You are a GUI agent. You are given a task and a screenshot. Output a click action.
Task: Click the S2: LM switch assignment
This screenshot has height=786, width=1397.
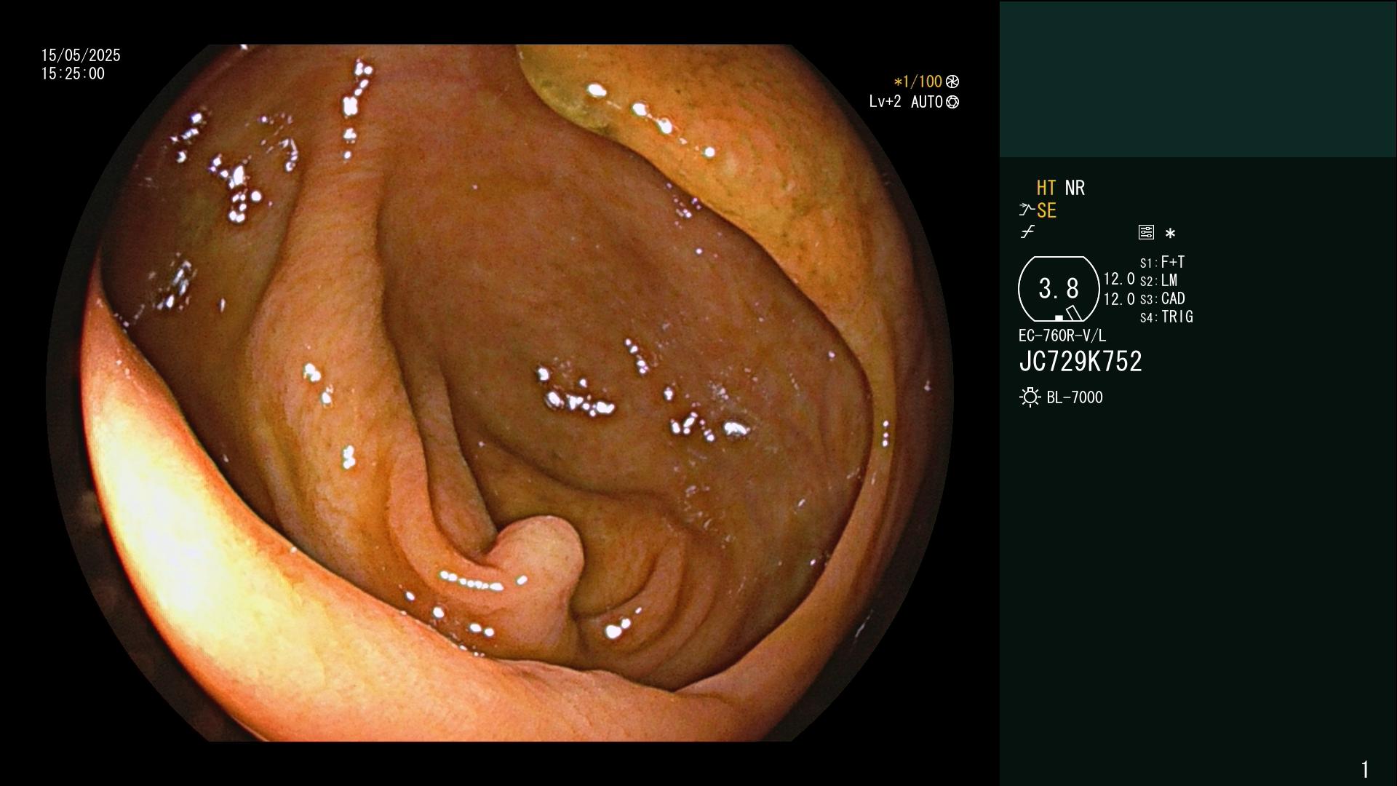point(1158,280)
